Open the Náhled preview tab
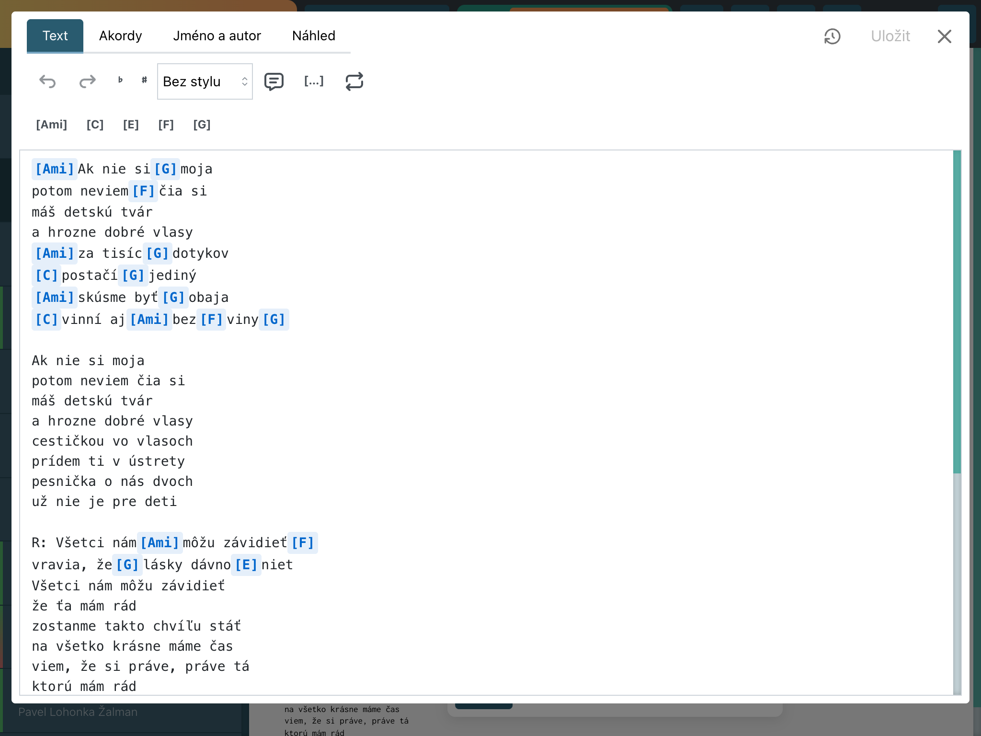This screenshot has width=981, height=736. 314,36
